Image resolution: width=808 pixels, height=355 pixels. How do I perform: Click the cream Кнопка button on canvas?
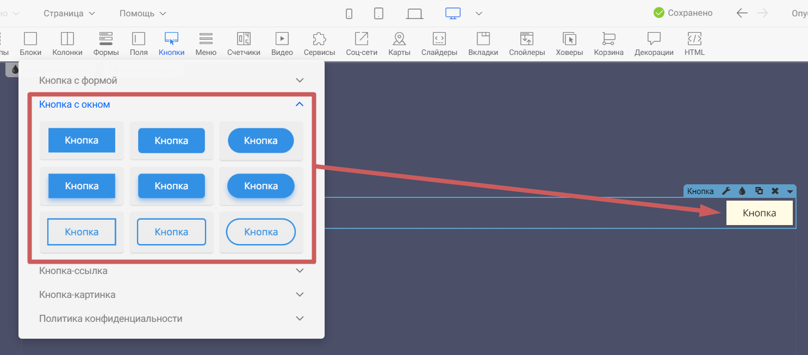759,213
